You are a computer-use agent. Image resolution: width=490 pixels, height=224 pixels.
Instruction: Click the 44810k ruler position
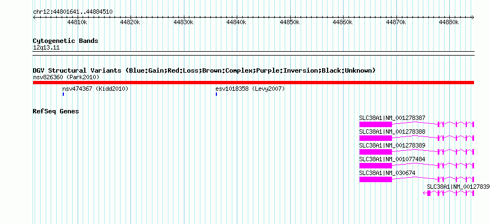78,22
